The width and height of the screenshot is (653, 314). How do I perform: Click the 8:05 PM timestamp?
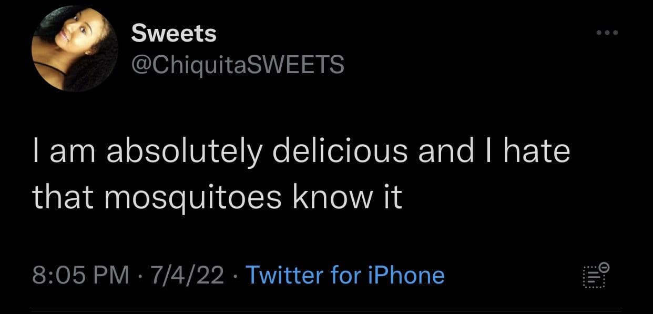[80, 275]
